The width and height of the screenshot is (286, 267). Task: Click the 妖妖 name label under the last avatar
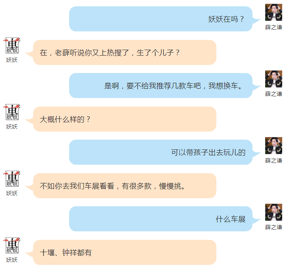click(12, 260)
